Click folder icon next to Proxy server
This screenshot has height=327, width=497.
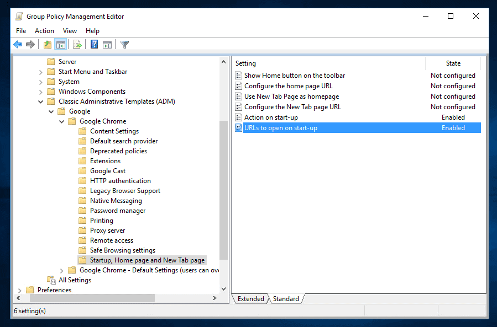[82, 230]
